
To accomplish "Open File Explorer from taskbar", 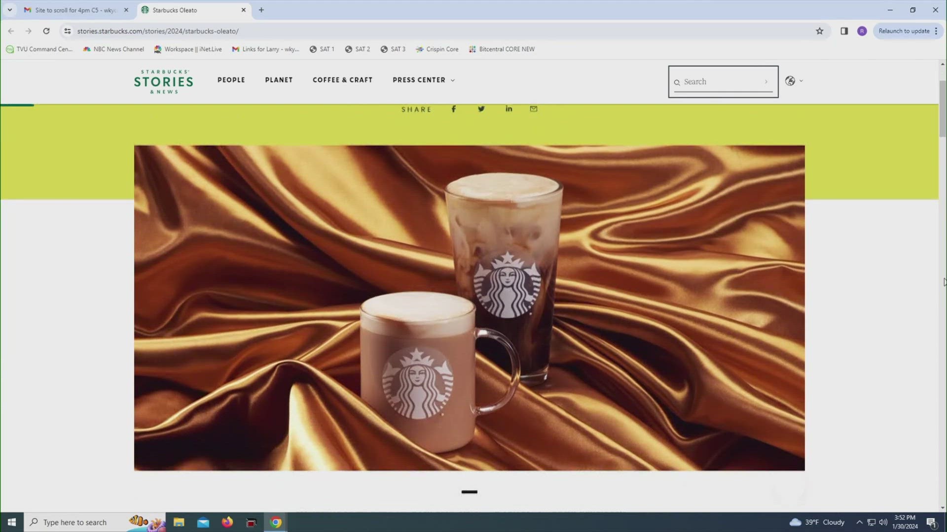I will [179, 522].
